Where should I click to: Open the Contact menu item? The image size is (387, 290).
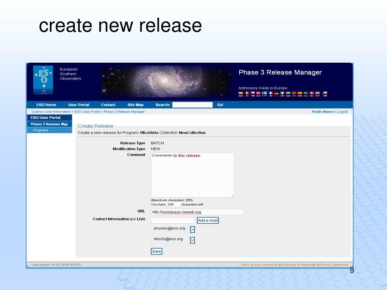108,105
